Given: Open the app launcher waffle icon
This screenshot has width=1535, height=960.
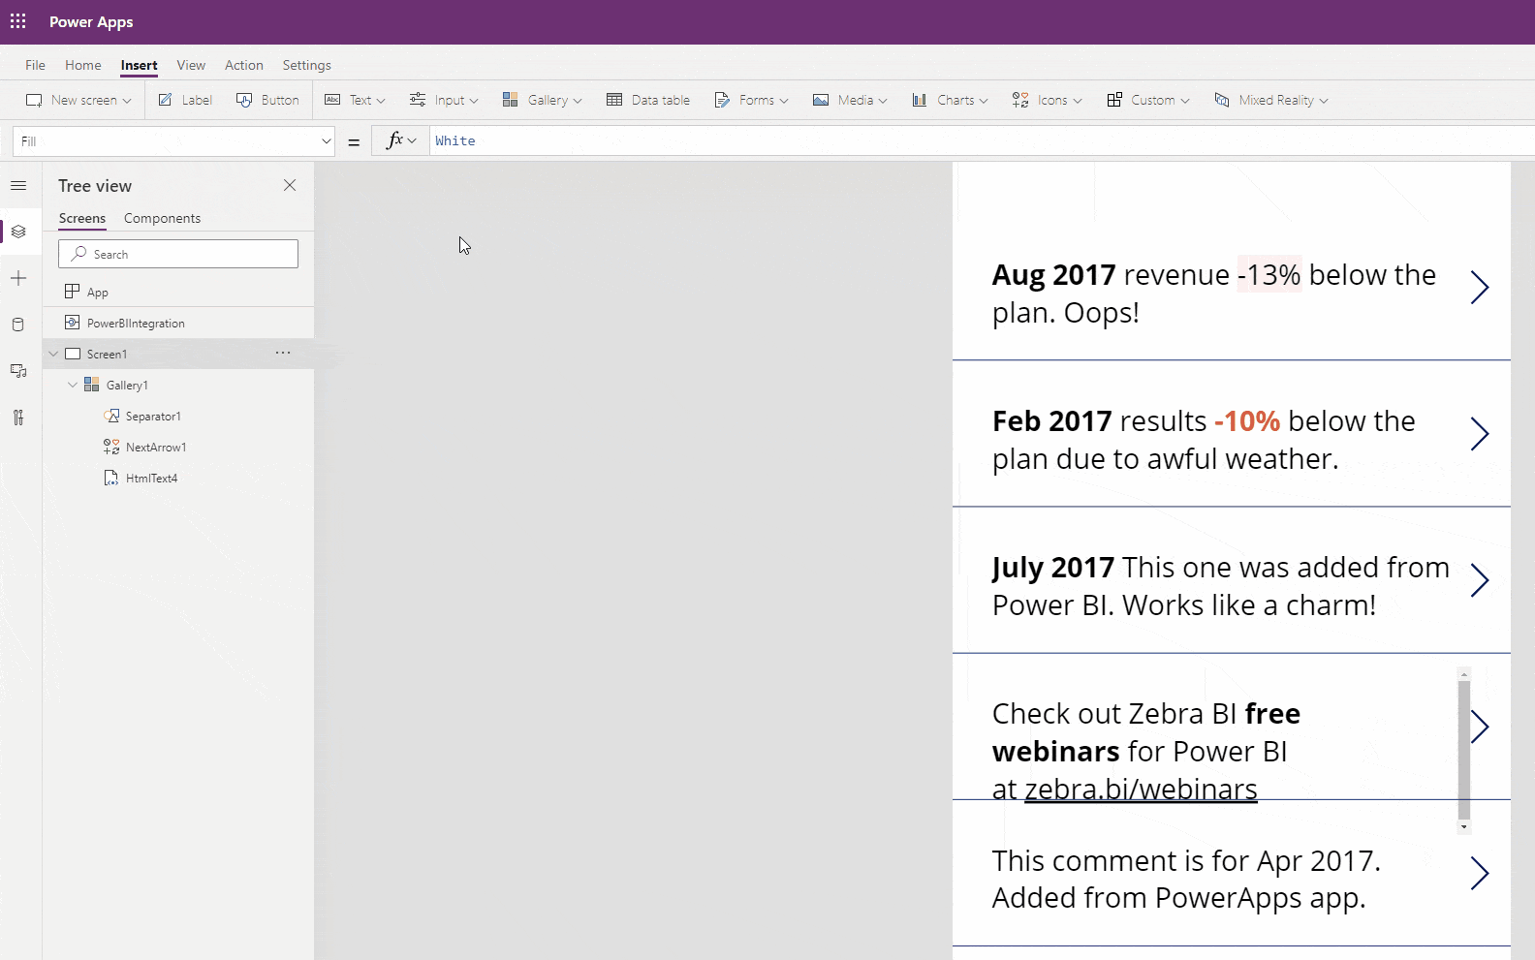Looking at the screenshot, I should coord(18,21).
